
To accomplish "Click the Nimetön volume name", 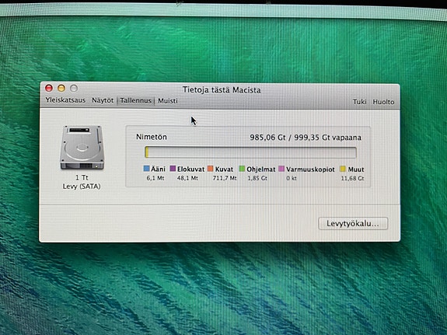I will (x=152, y=137).
